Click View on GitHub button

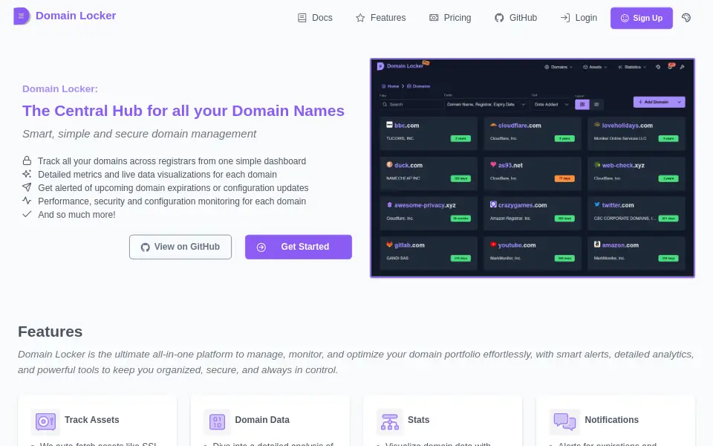(180, 247)
